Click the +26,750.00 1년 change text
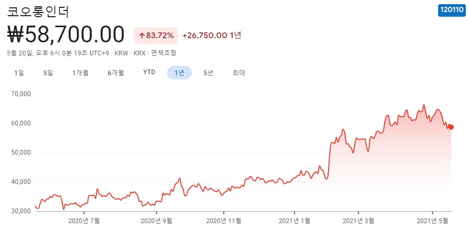Viewport: 469px width, 232px height. pyautogui.click(x=212, y=35)
